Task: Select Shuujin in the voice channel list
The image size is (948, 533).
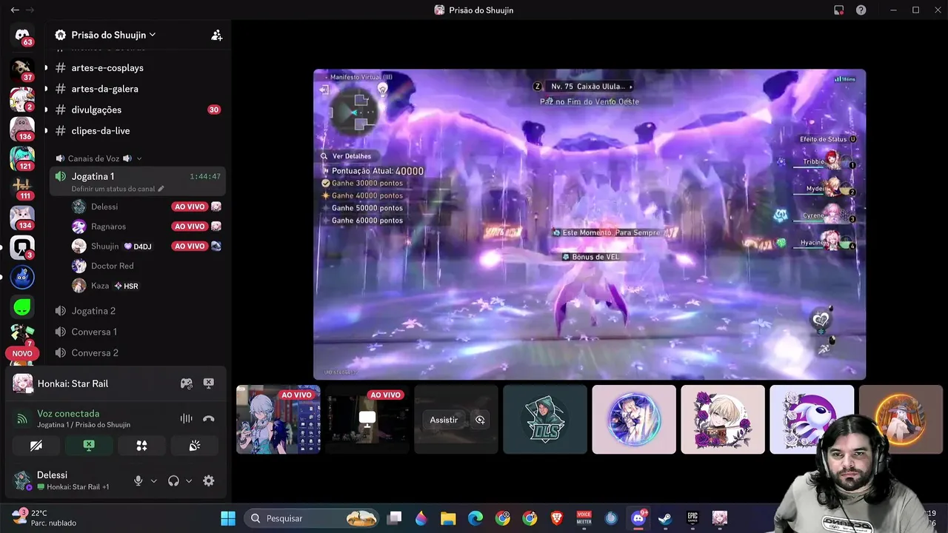Action: tap(104, 246)
